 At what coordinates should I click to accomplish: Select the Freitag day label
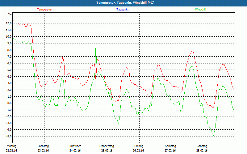(139, 146)
